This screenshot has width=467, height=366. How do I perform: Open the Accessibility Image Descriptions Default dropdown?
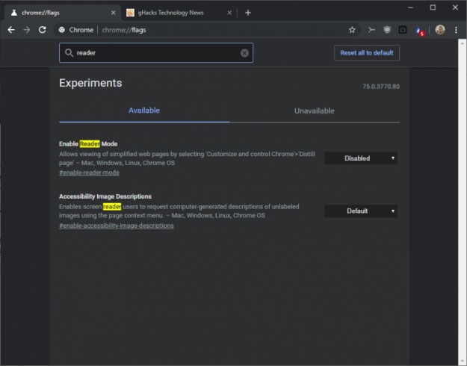(361, 211)
